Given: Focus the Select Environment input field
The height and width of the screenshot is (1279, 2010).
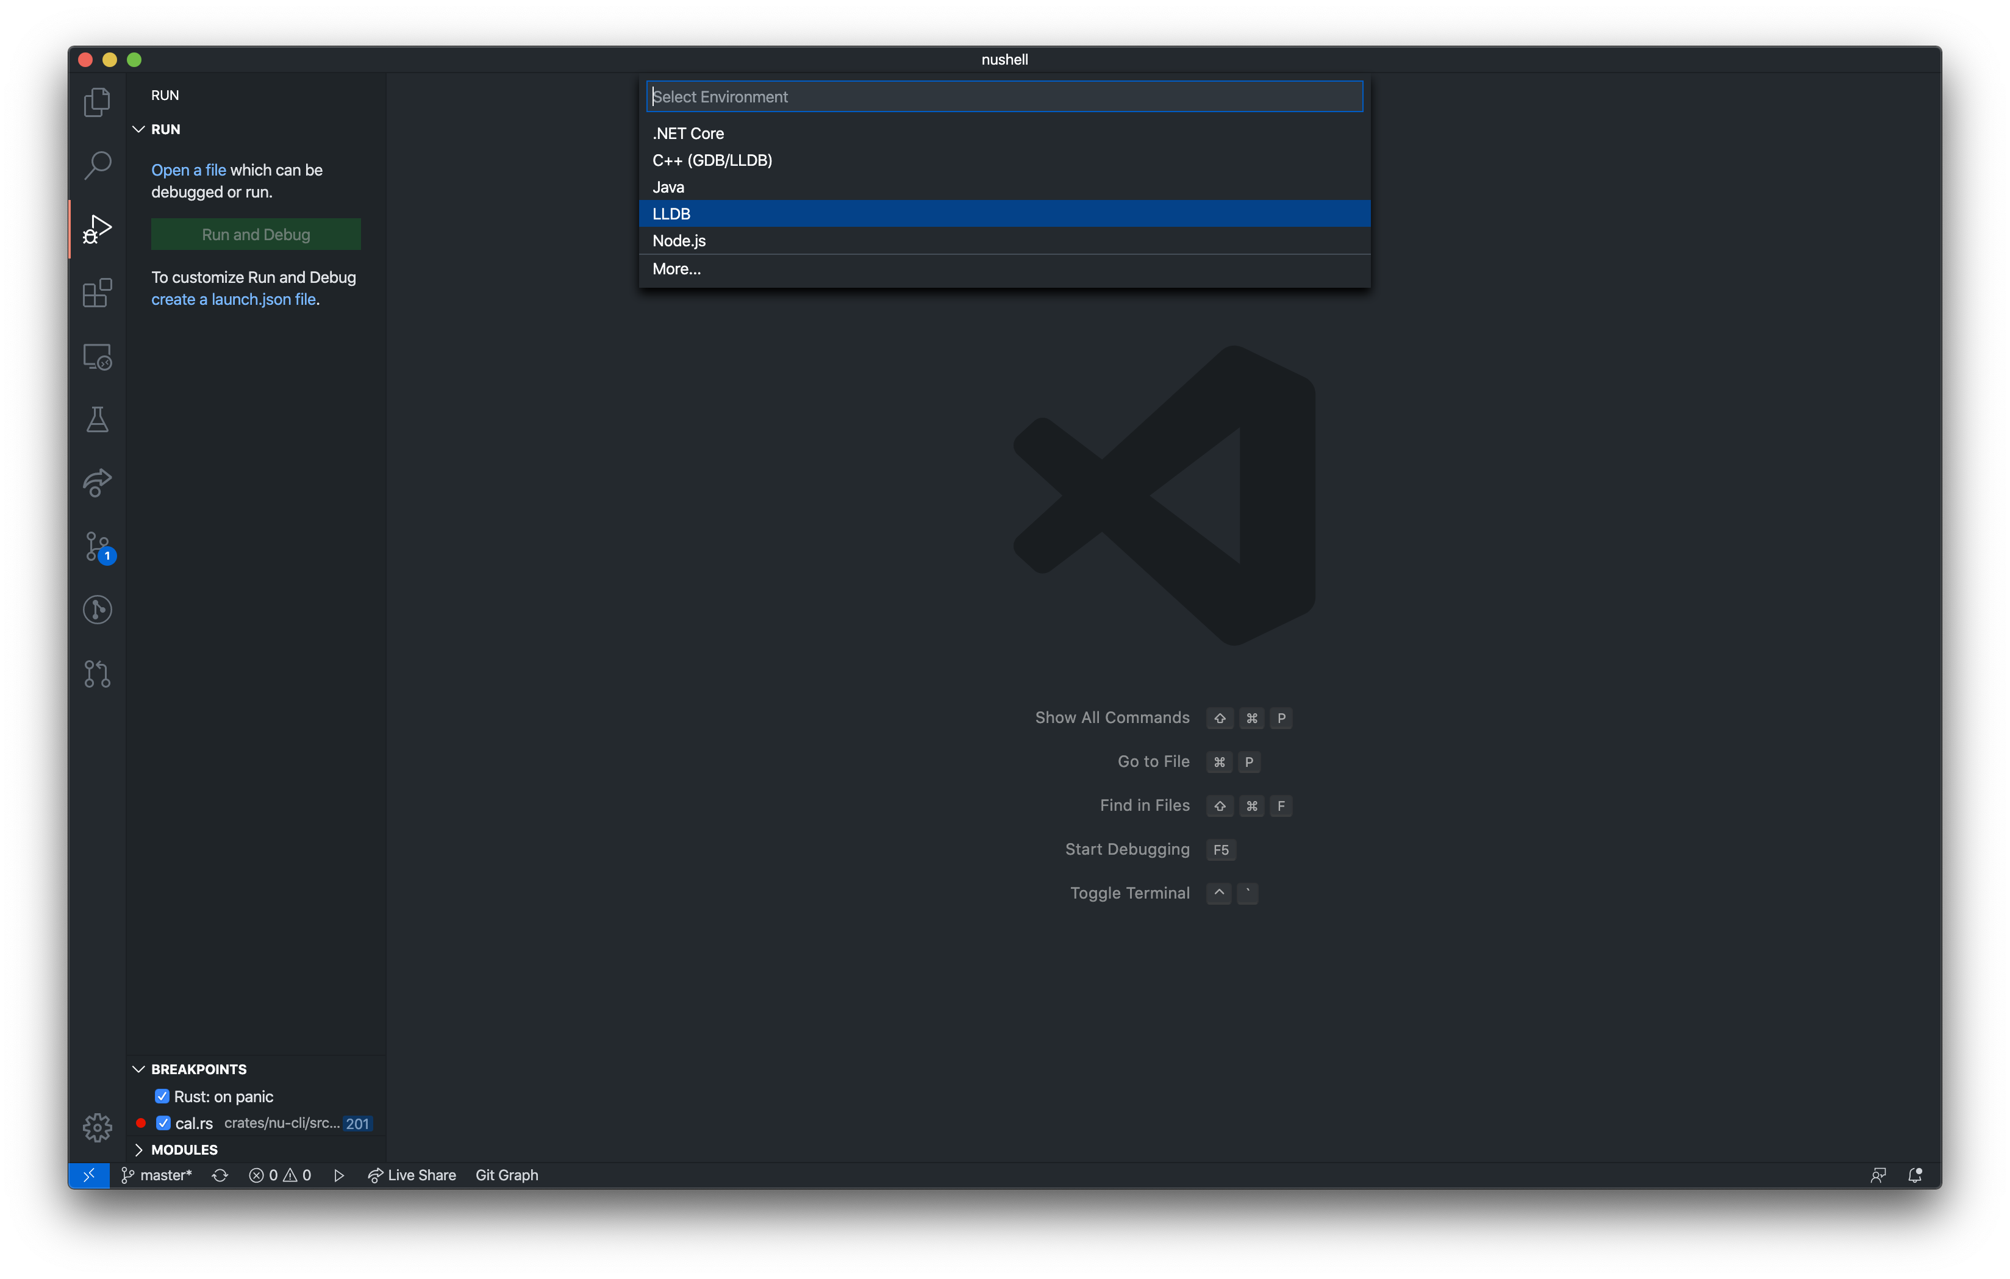Looking at the screenshot, I should tap(1004, 97).
